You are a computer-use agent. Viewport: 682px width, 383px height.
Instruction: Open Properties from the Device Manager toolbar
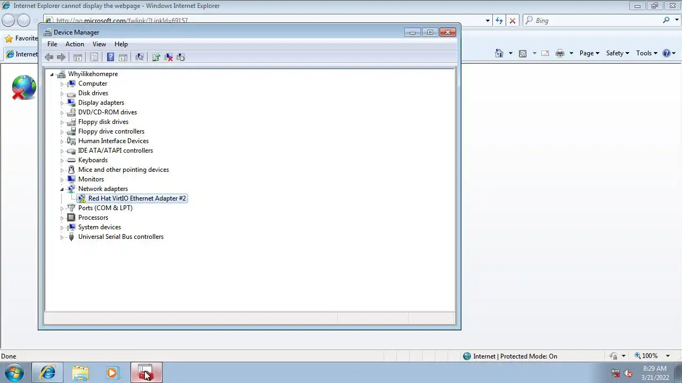pos(94,57)
